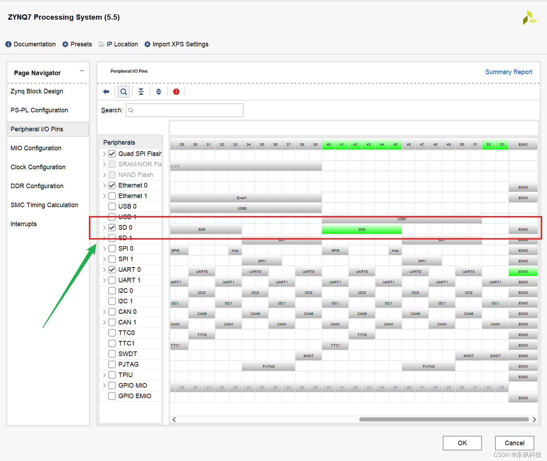547x461 pixels.
Task: Uncheck Quad SPI Flash checkbox
Action: pos(112,154)
